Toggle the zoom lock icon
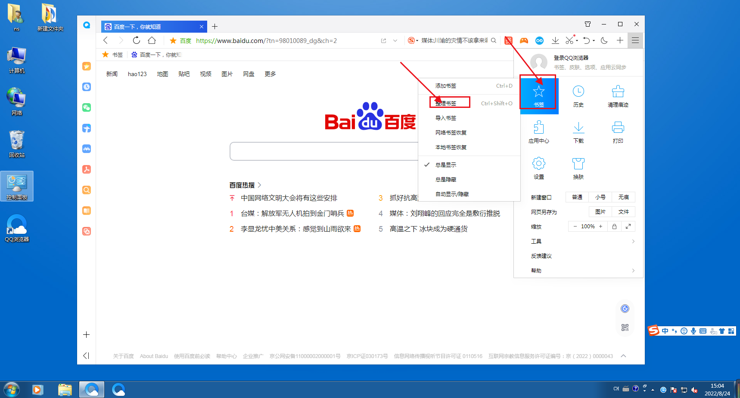This screenshot has height=398, width=740. coord(615,227)
